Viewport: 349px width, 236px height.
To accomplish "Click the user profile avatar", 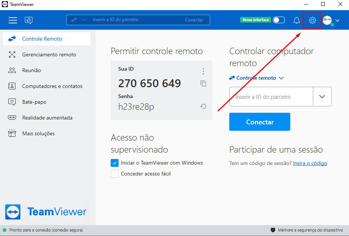I will pos(327,20).
